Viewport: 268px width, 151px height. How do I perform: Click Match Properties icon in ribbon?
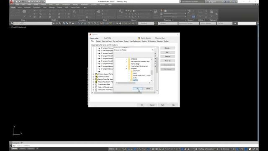(x=155, y=12)
